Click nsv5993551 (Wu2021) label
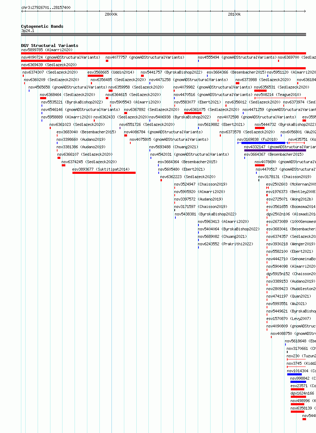The width and height of the screenshot is (316, 433). click(x=287, y=304)
